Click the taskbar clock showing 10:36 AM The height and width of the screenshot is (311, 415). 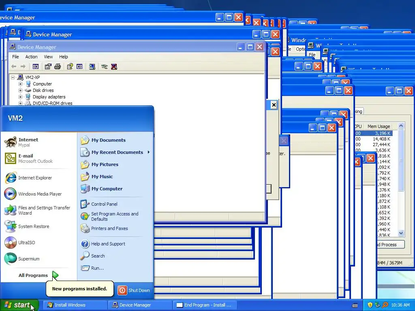pyautogui.click(x=400, y=305)
